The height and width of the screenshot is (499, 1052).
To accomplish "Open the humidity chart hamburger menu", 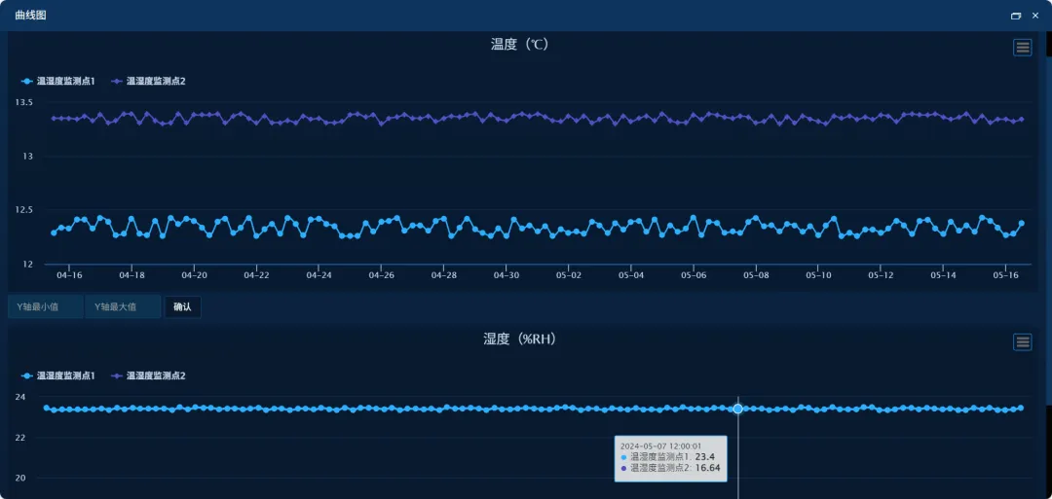I will click(x=1022, y=341).
